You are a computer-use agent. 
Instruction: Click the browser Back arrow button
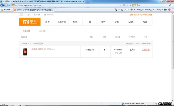[2, 5]
